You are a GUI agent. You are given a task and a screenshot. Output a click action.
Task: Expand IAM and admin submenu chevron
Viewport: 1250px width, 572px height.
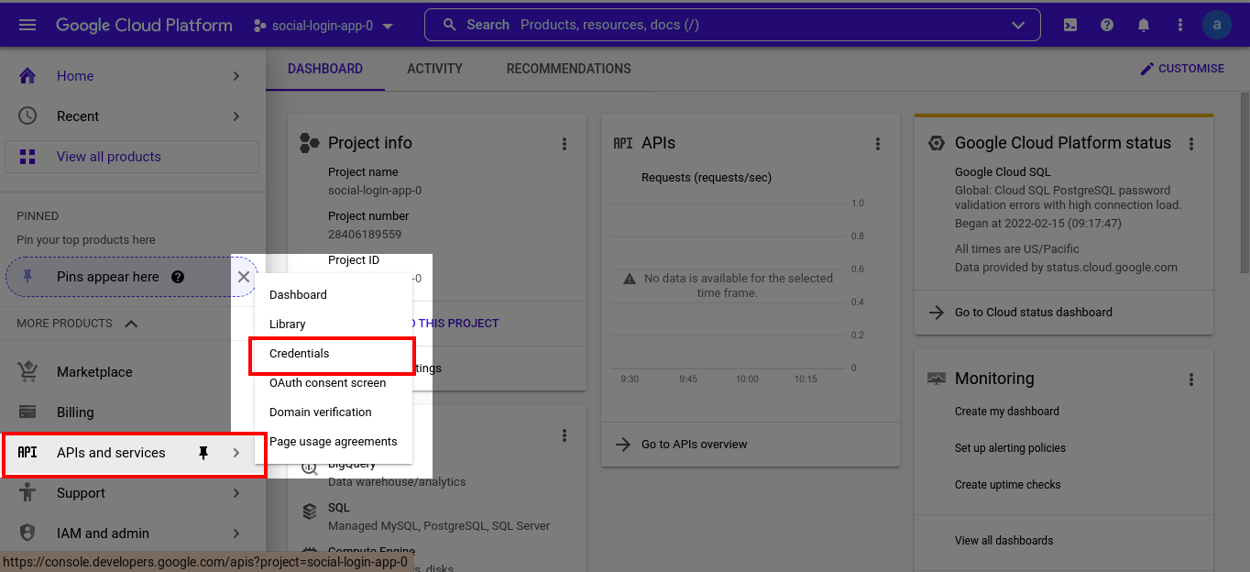click(236, 533)
